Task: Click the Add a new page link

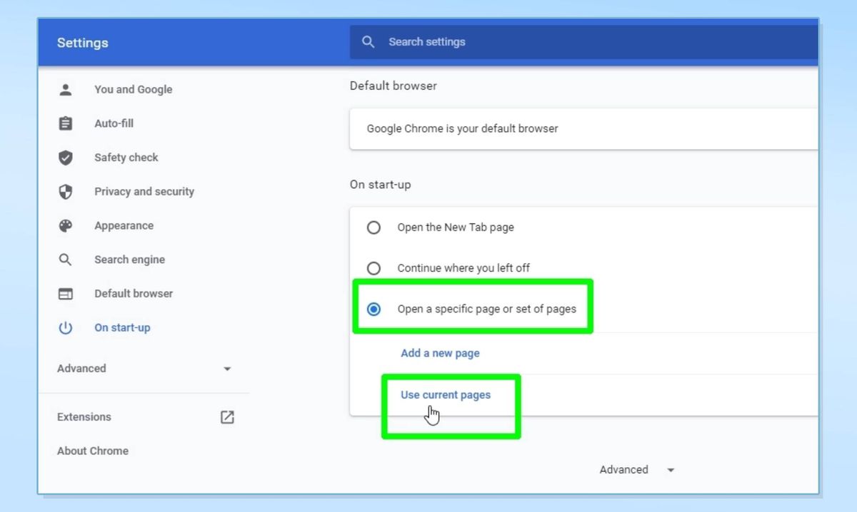Action: point(440,353)
